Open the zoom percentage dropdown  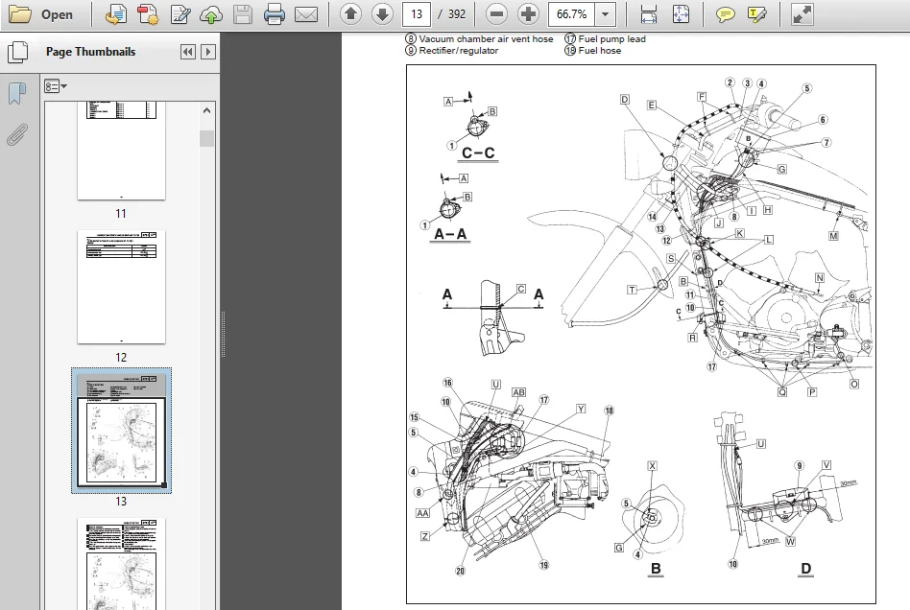point(606,14)
